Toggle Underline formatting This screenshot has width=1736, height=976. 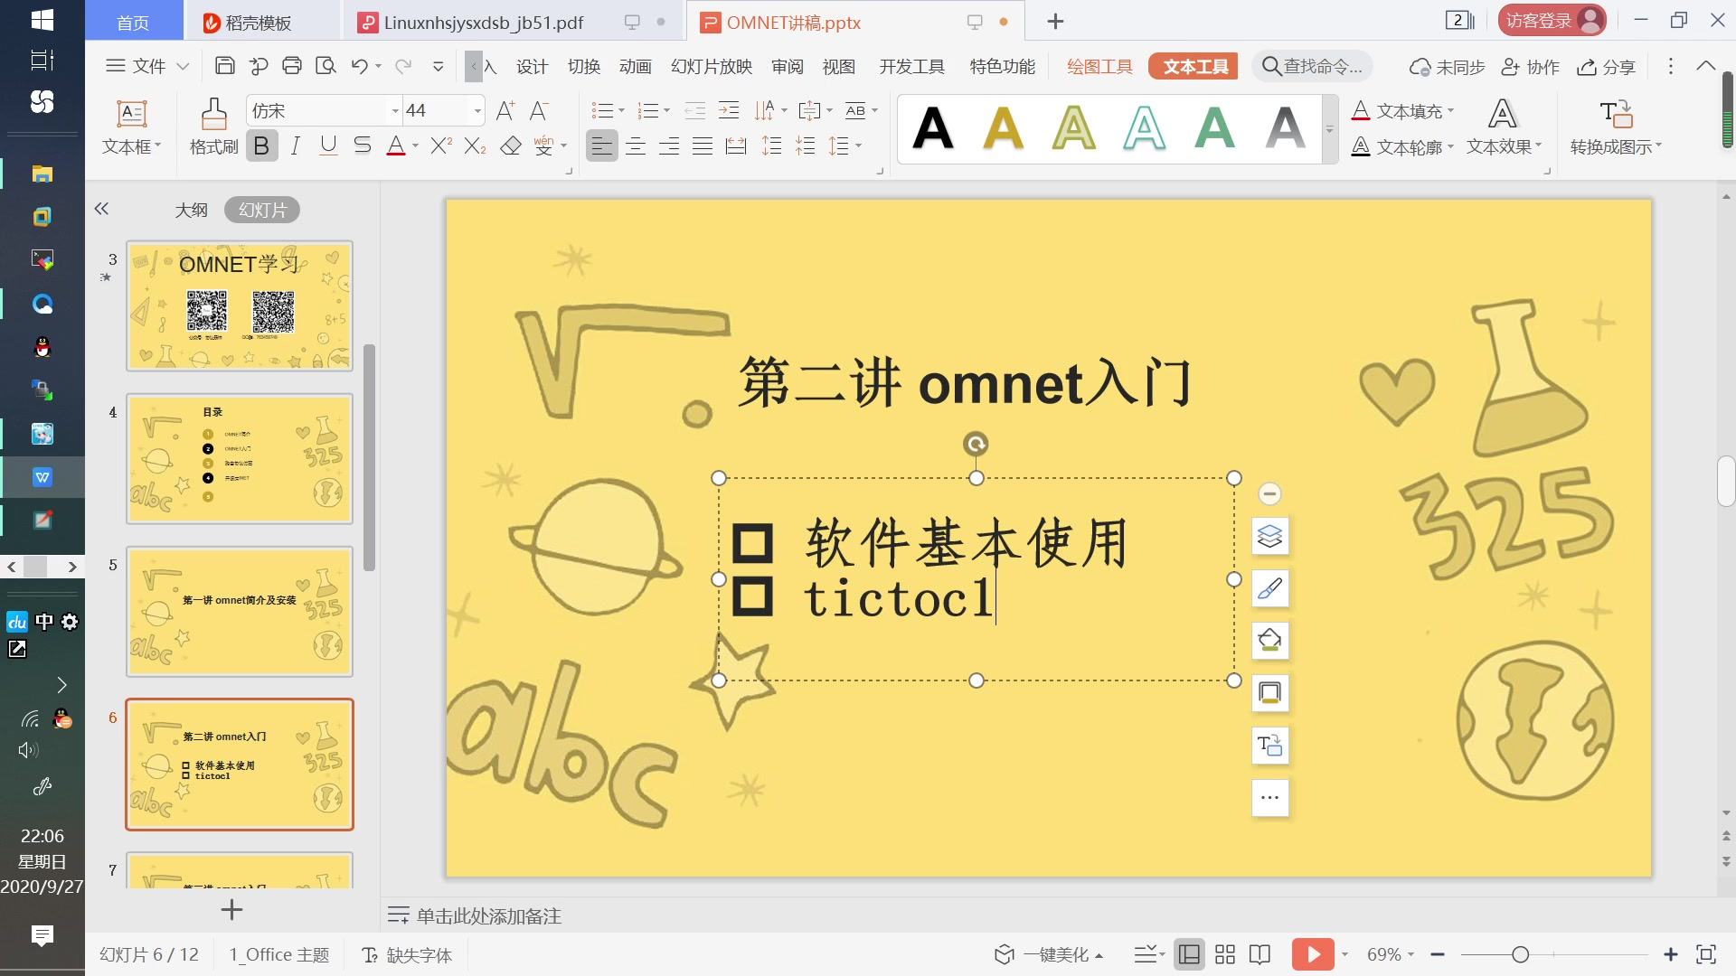click(328, 145)
